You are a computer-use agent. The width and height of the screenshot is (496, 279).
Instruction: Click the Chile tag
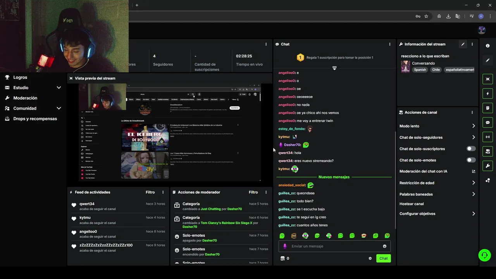pyautogui.click(x=436, y=70)
